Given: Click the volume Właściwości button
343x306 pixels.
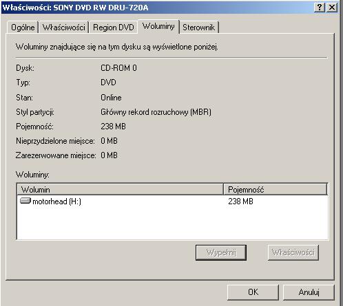Looking at the screenshot, I should click(293, 252).
